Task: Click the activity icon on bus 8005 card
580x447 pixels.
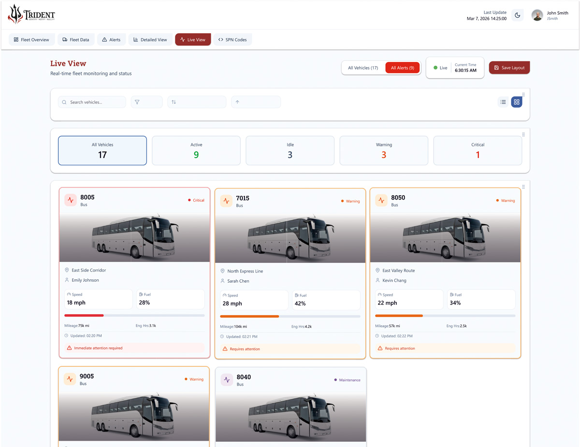Action: coord(70,200)
